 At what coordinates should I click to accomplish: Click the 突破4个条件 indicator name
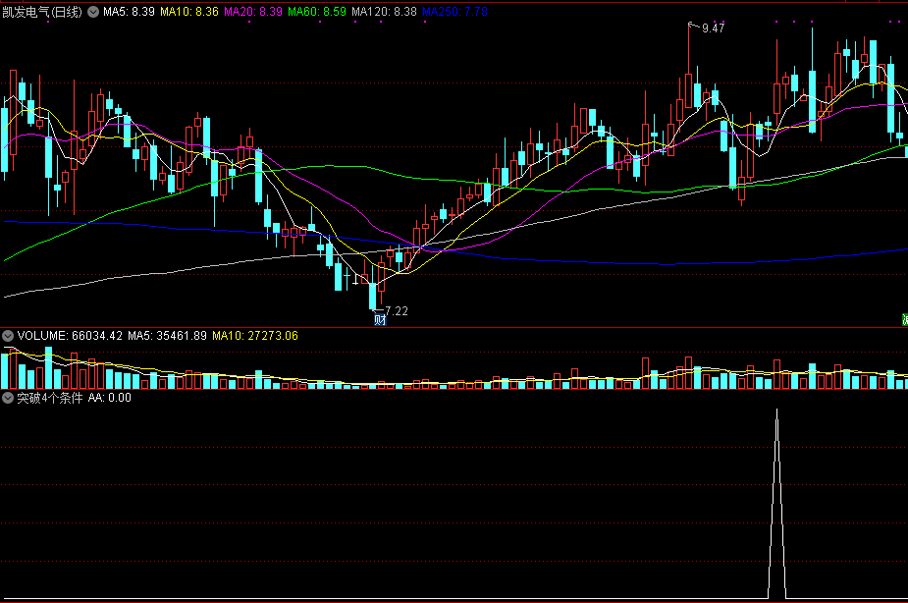(50, 398)
